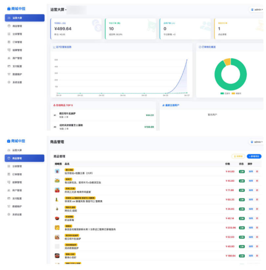Click the 系统设置 gear icon in the lower sidebar
266x270 pixels.
pyautogui.click(x=9, y=214)
